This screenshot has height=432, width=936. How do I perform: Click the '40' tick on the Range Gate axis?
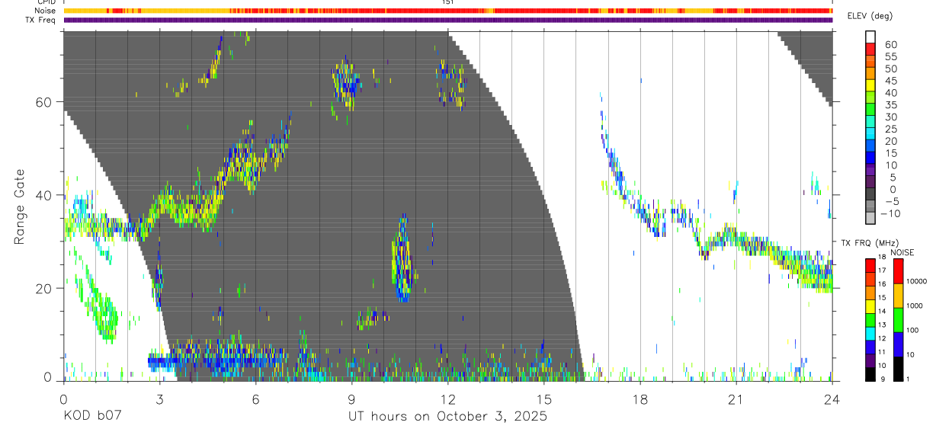click(44, 195)
